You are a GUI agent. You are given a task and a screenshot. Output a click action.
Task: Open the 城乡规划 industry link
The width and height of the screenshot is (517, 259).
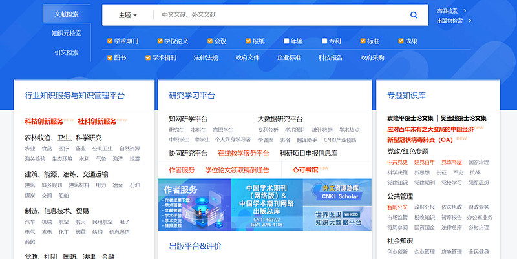(52, 185)
